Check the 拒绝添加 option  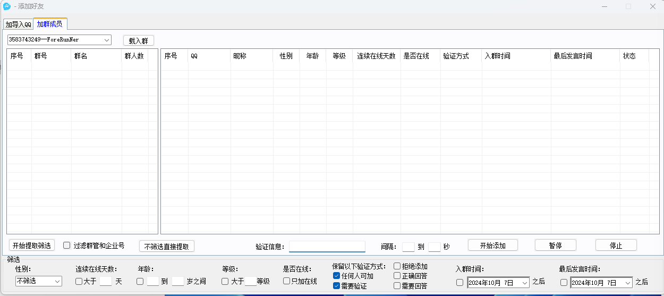tap(397, 266)
